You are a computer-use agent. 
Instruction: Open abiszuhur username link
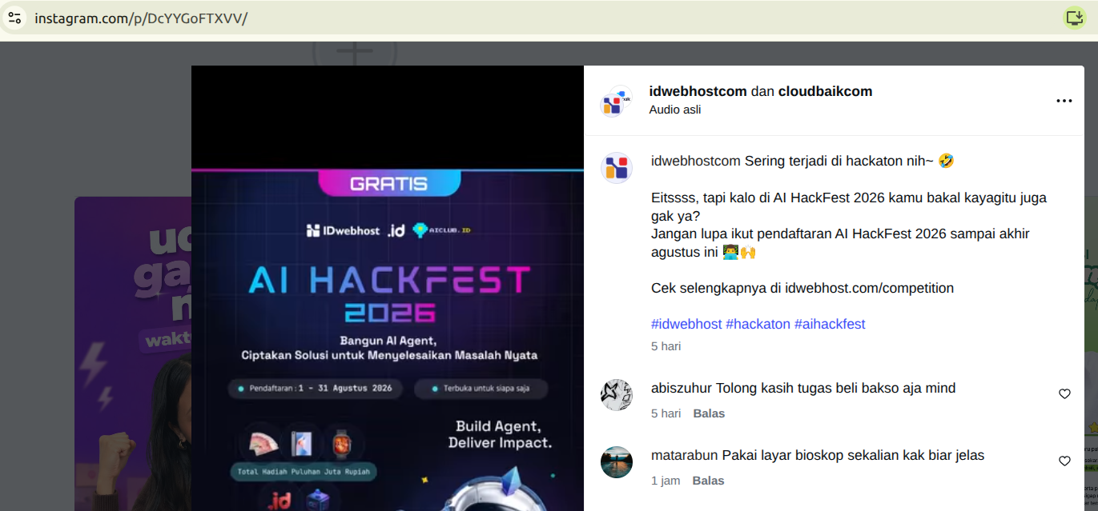tap(682, 388)
